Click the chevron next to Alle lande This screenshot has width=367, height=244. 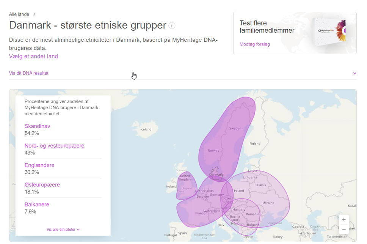coord(35,14)
